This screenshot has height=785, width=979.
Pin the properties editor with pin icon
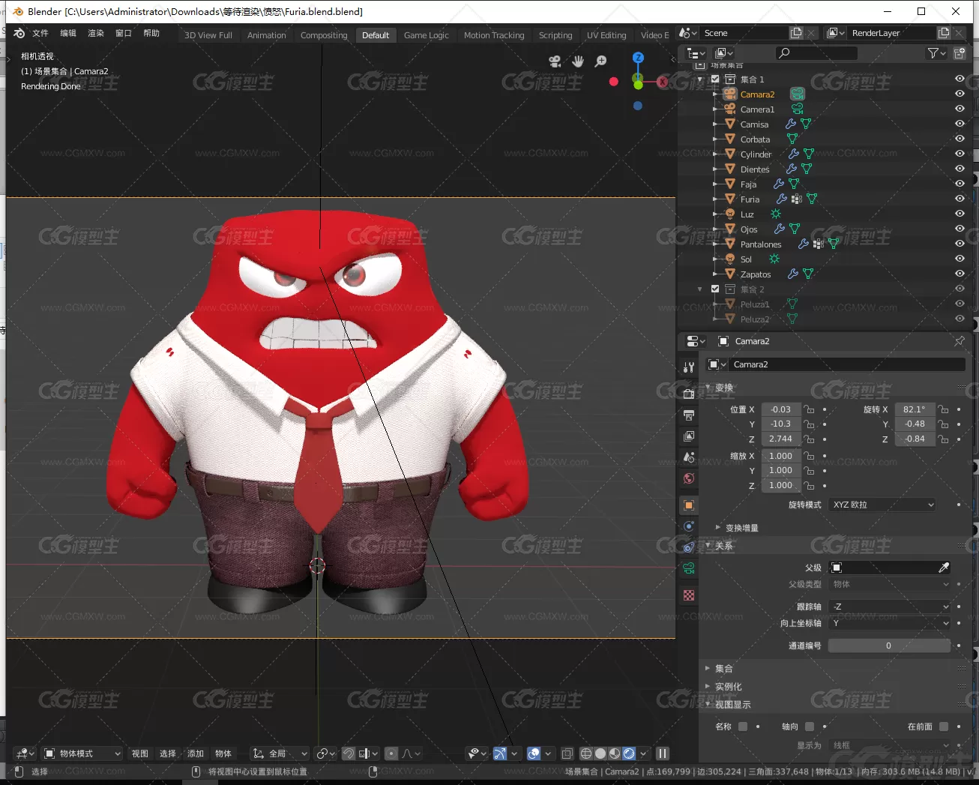pyautogui.click(x=960, y=340)
